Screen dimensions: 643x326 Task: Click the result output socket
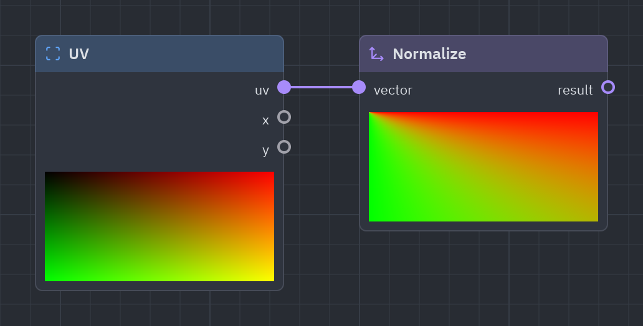click(608, 87)
